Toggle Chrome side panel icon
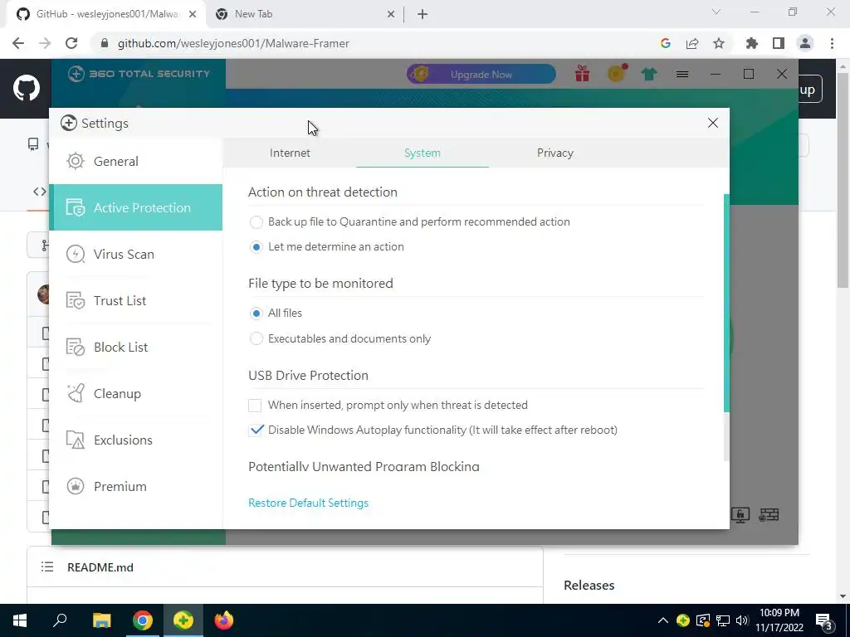Viewport: 850px width, 637px height. 779,43
